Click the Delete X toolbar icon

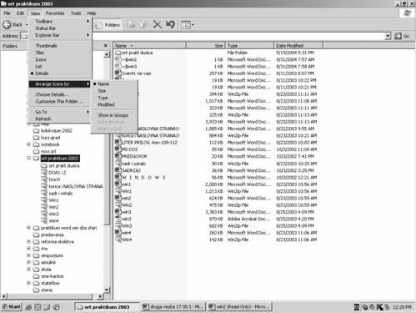158,25
